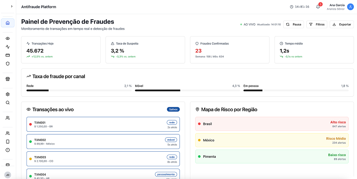Click the search magnifier icon in sidebar
Screen dimensions: 357x179
[8, 102]
